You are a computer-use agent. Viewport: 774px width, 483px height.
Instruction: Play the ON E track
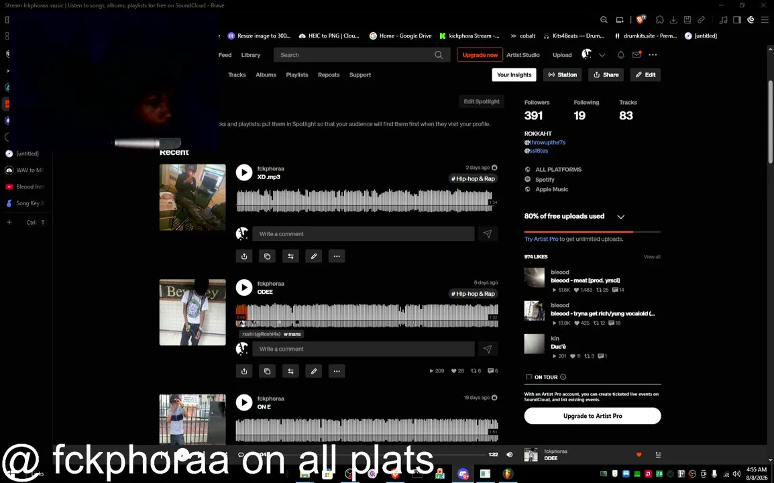[244, 402]
